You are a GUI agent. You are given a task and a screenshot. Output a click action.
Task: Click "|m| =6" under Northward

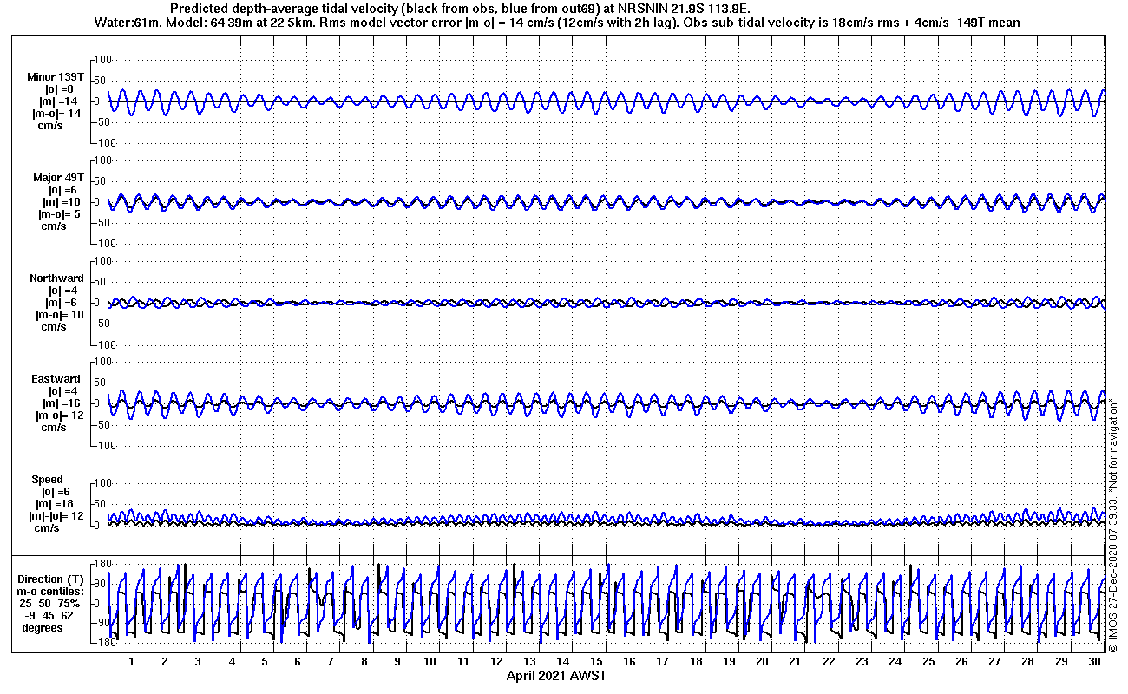click(62, 303)
